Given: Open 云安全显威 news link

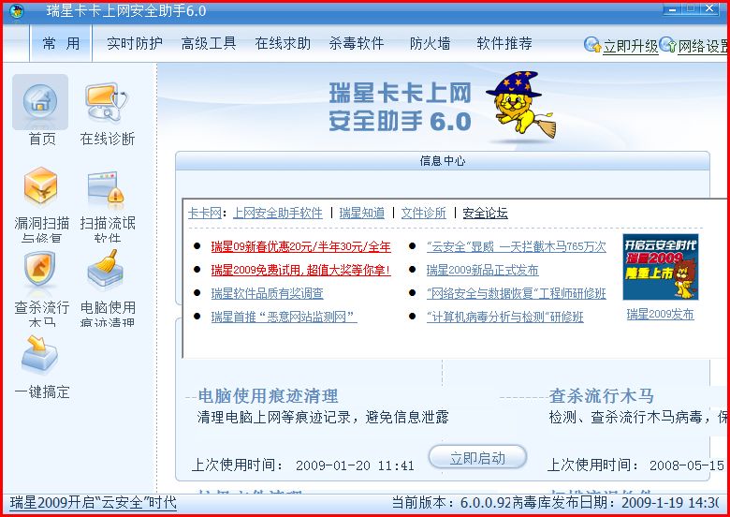Looking at the screenshot, I should point(517,247).
